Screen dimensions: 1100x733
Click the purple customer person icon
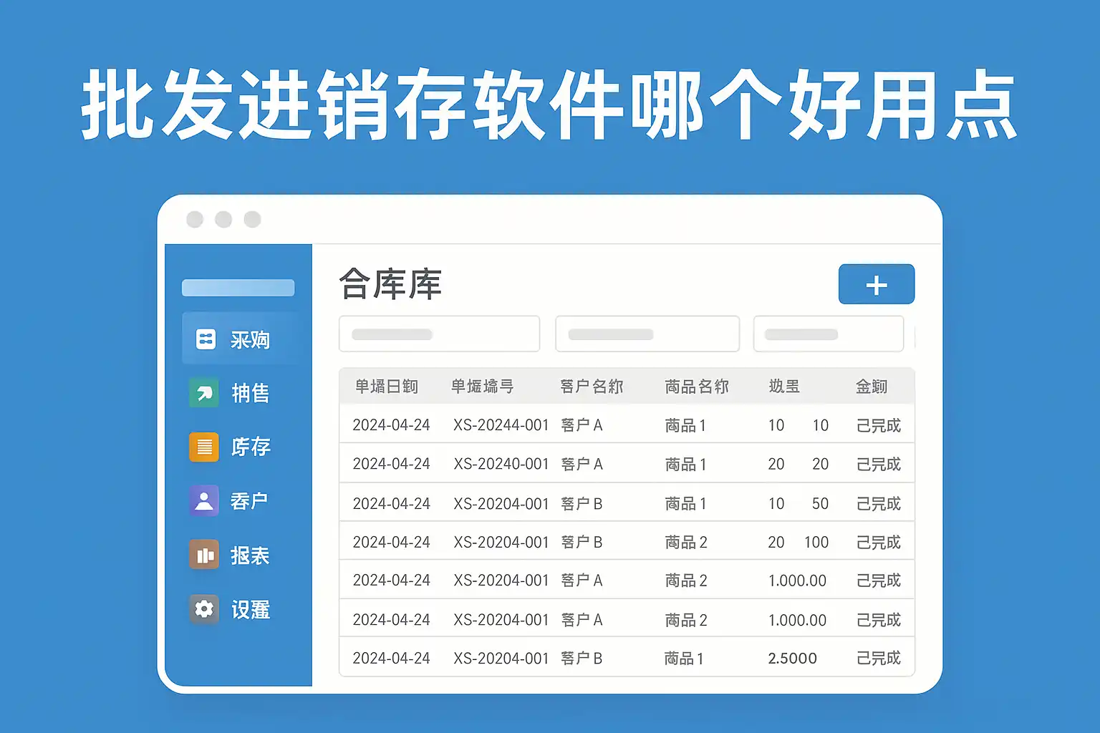coord(204,500)
